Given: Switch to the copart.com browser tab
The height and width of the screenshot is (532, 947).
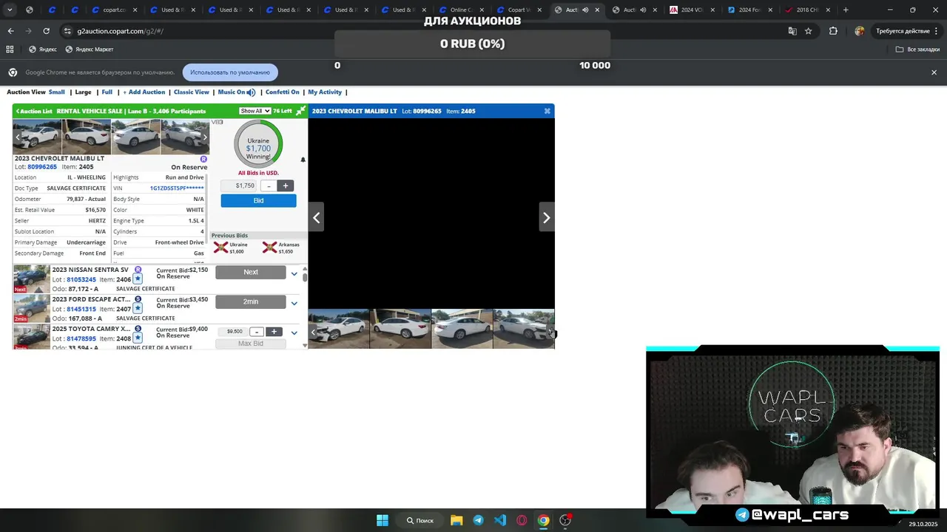Looking at the screenshot, I should tap(113, 10).
